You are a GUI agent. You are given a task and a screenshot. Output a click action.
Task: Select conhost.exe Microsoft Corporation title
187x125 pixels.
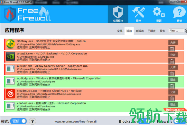tap(51, 103)
